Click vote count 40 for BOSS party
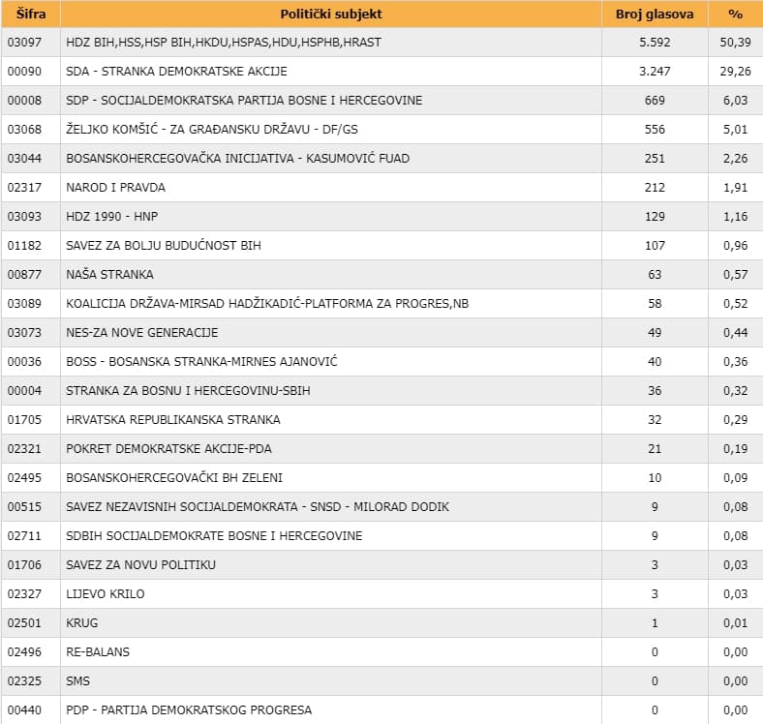 point(655,362)
